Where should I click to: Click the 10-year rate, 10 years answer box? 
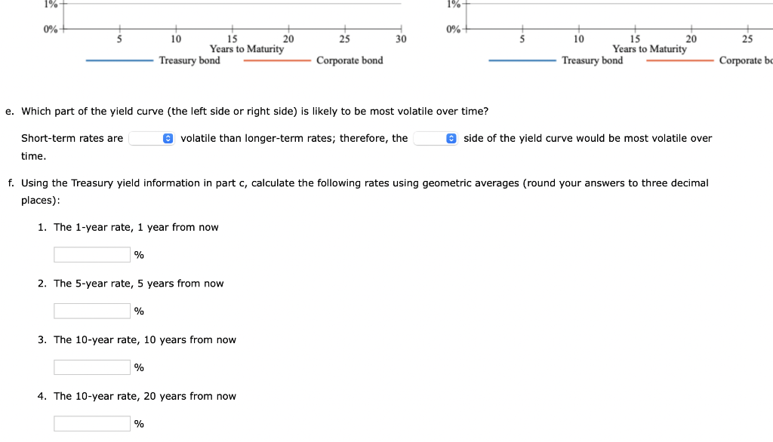tap(91, 367)
